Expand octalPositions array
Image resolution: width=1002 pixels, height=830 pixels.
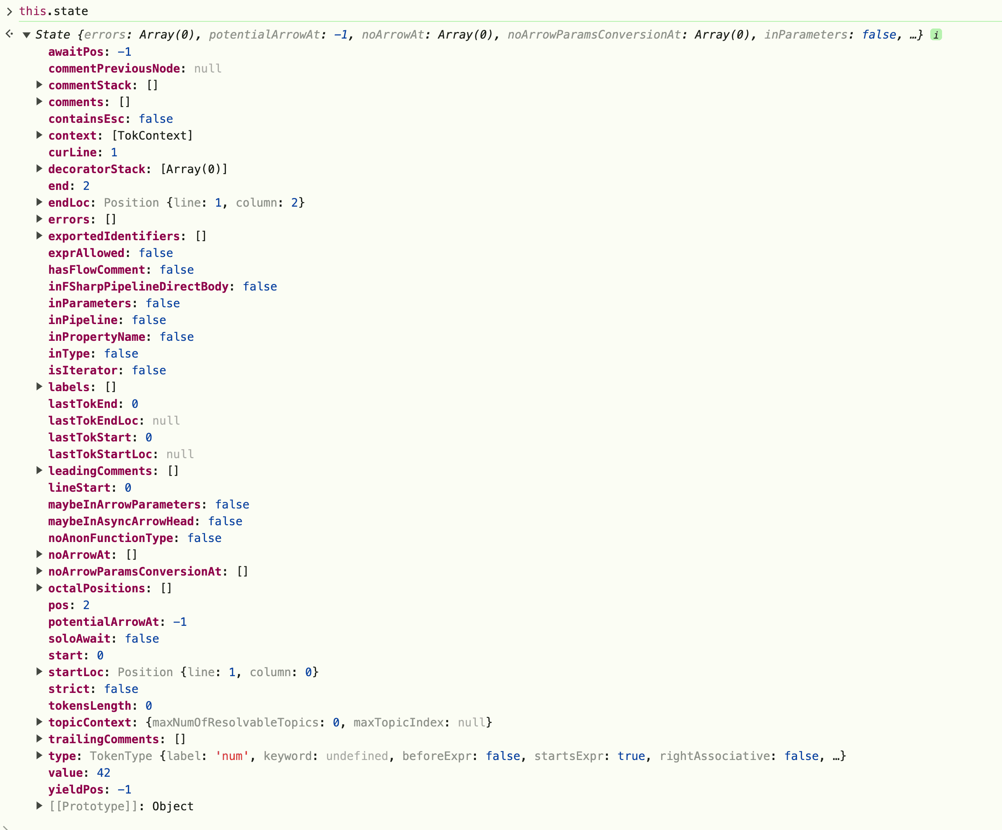pyautogui.click(x=39, y=588)
